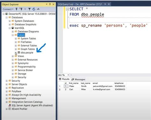The width and height of the screenshot is (151, 120).
Task: Select the dbo.people table icon
Action: coord(19,53)
